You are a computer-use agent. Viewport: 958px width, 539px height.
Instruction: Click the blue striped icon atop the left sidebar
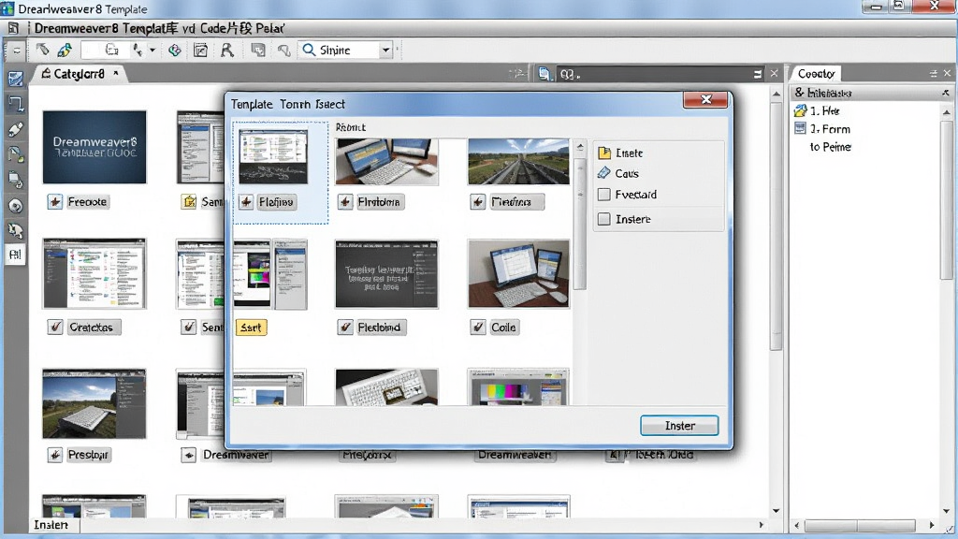coord(15,79)
